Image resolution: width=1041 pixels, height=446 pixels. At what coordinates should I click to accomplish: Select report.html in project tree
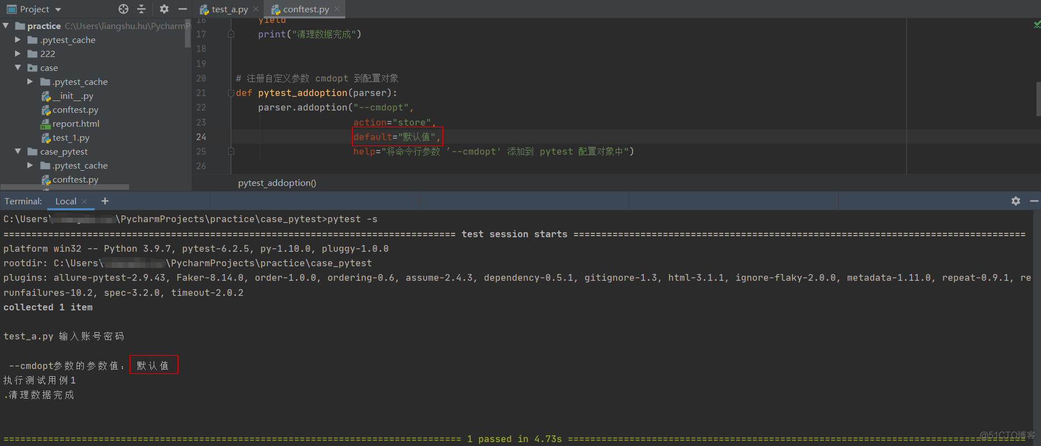(x=76, y=124)
